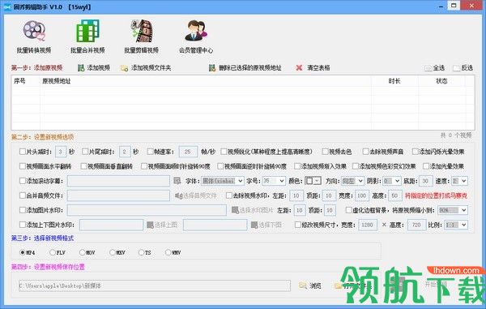Click the 宽度 1280 input field
This screenshot has width=486, height=309.
click(x=368, y=225)
